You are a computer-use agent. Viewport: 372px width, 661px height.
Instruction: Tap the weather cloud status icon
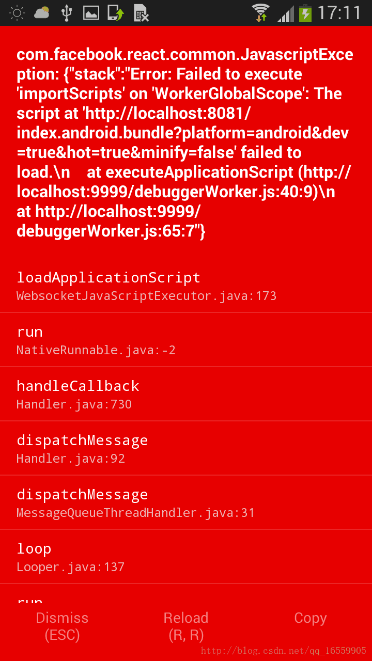(42, 12)
